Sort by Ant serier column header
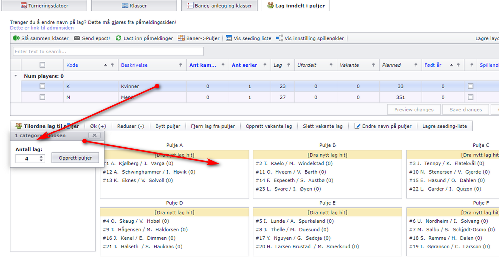The width and height of the screenshot is (499, 262). click(x=245, y=65)
